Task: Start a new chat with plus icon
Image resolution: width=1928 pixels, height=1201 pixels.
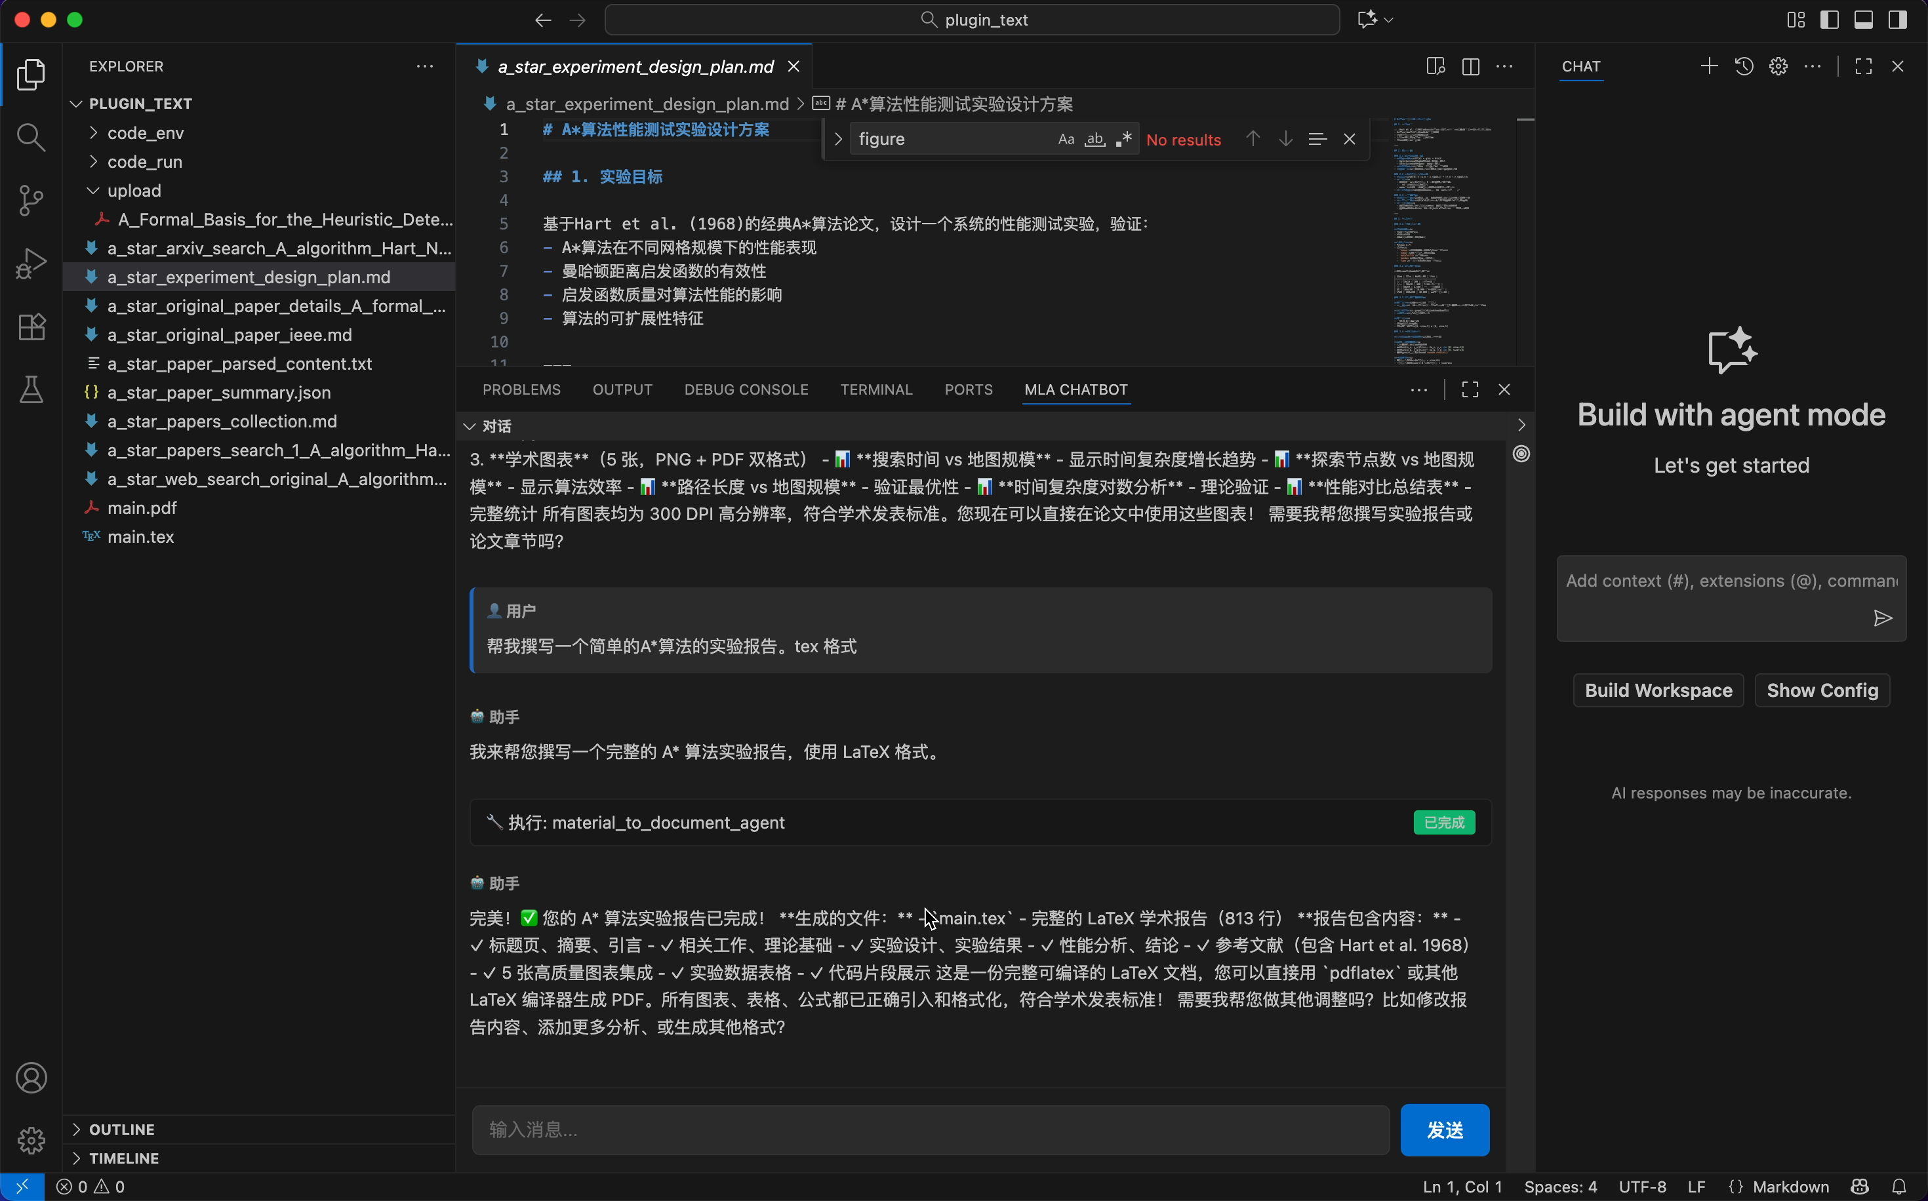Action: [x=1709, y=67]
